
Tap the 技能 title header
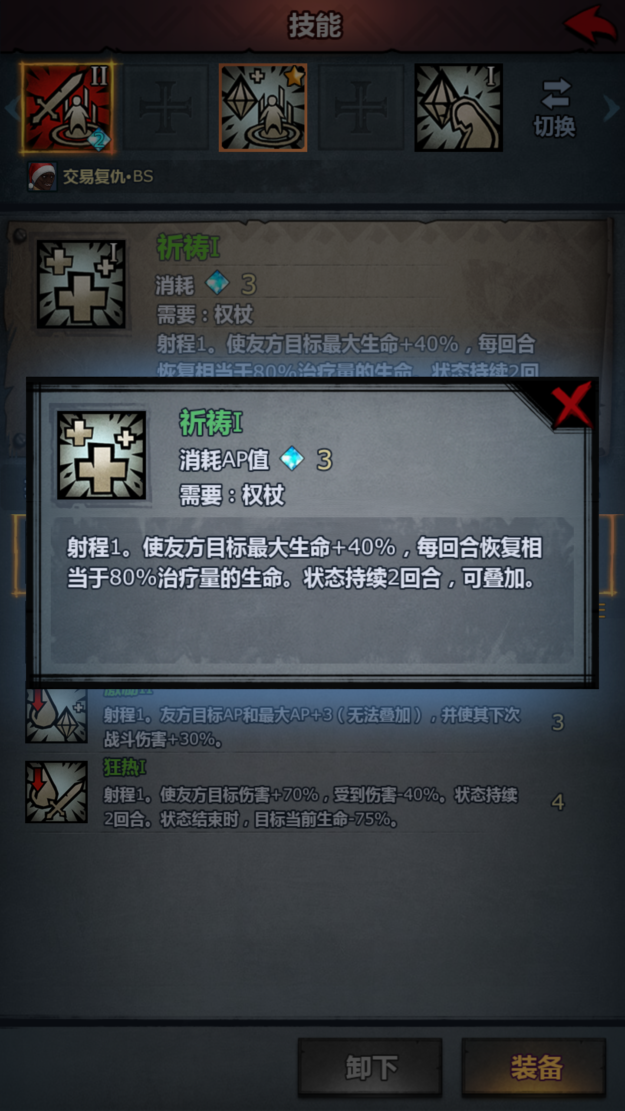click(x=315, y=25)
